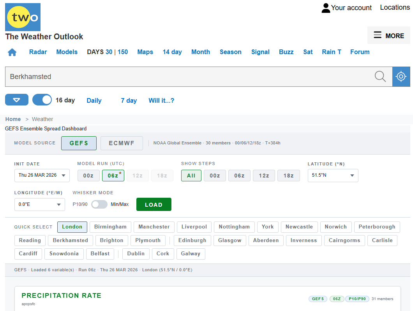The width and height of the screenshot is (413, 311).
Task: Open the Init Date dropdown
Action: coord(42,175)
